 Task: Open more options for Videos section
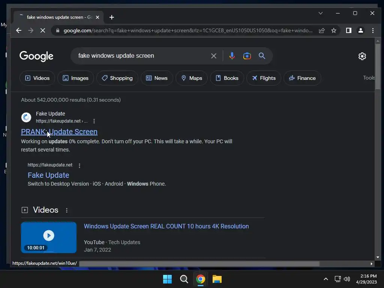click(67, 210)
